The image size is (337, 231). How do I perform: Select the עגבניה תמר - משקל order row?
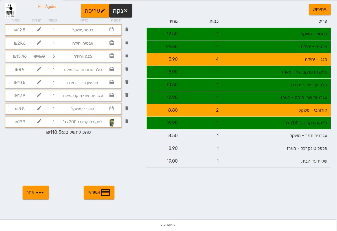239,136
